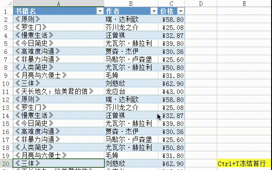272x170 pixels.
Task: Select row 14 header
Action: point(6,115)
